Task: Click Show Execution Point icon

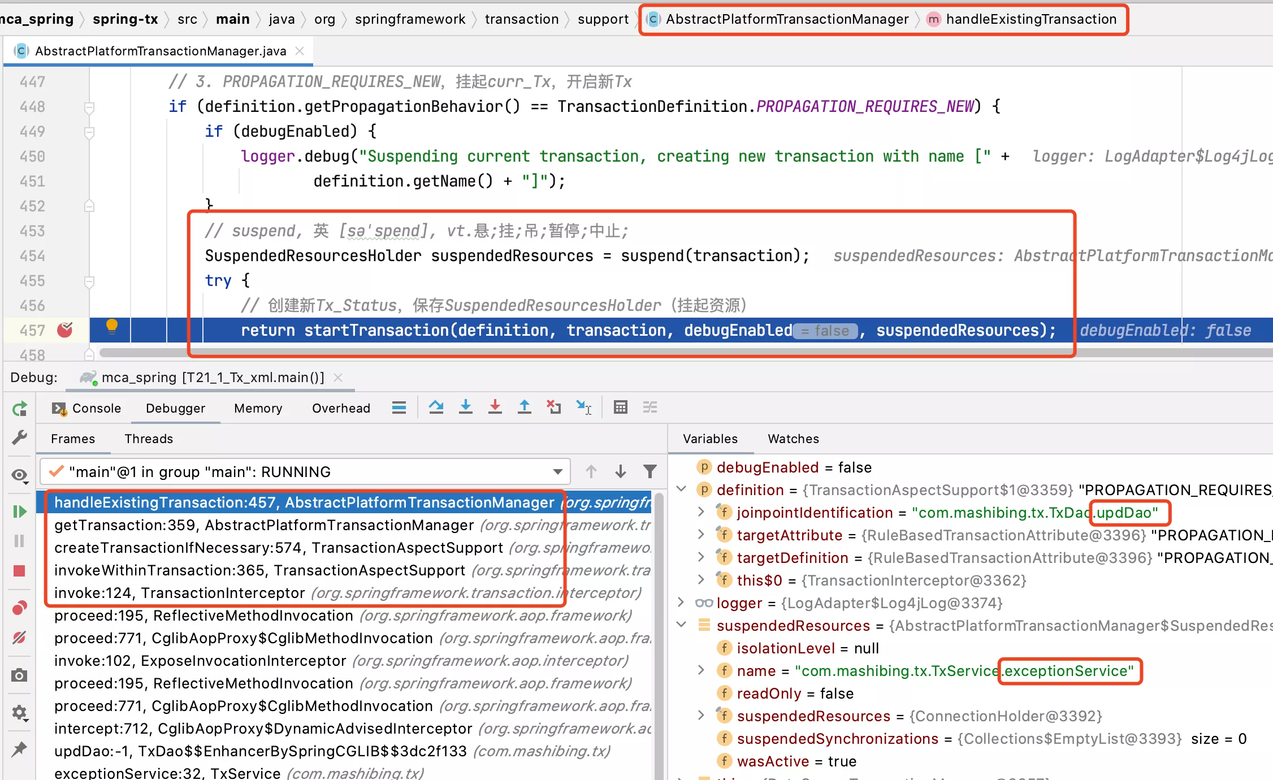Action: point(399,407)
